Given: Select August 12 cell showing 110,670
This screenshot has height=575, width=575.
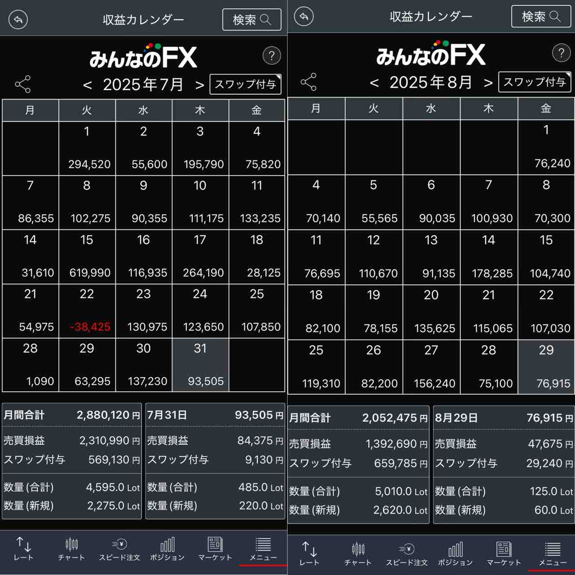Looking at the screenshot, I should tap(374, 257).
